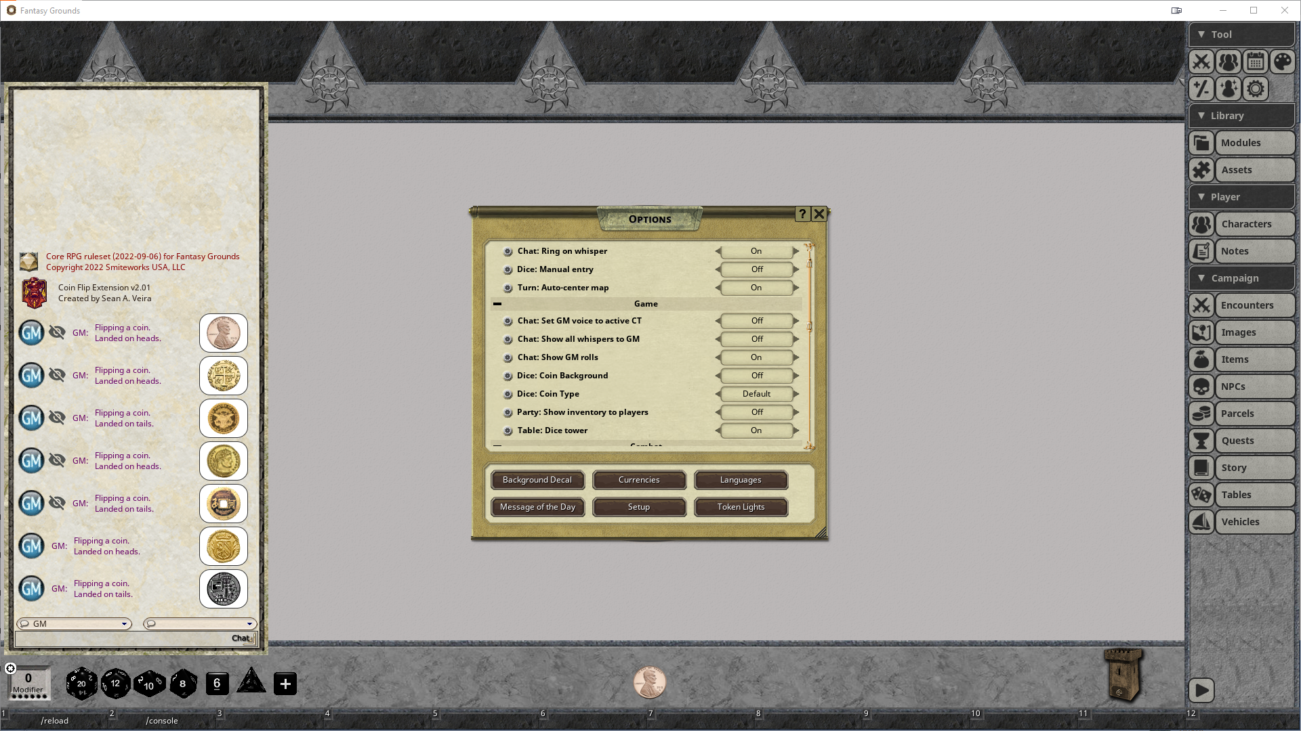Expand the Player section header
This screenshot has width=1301, height=731.
(1241, 196)
